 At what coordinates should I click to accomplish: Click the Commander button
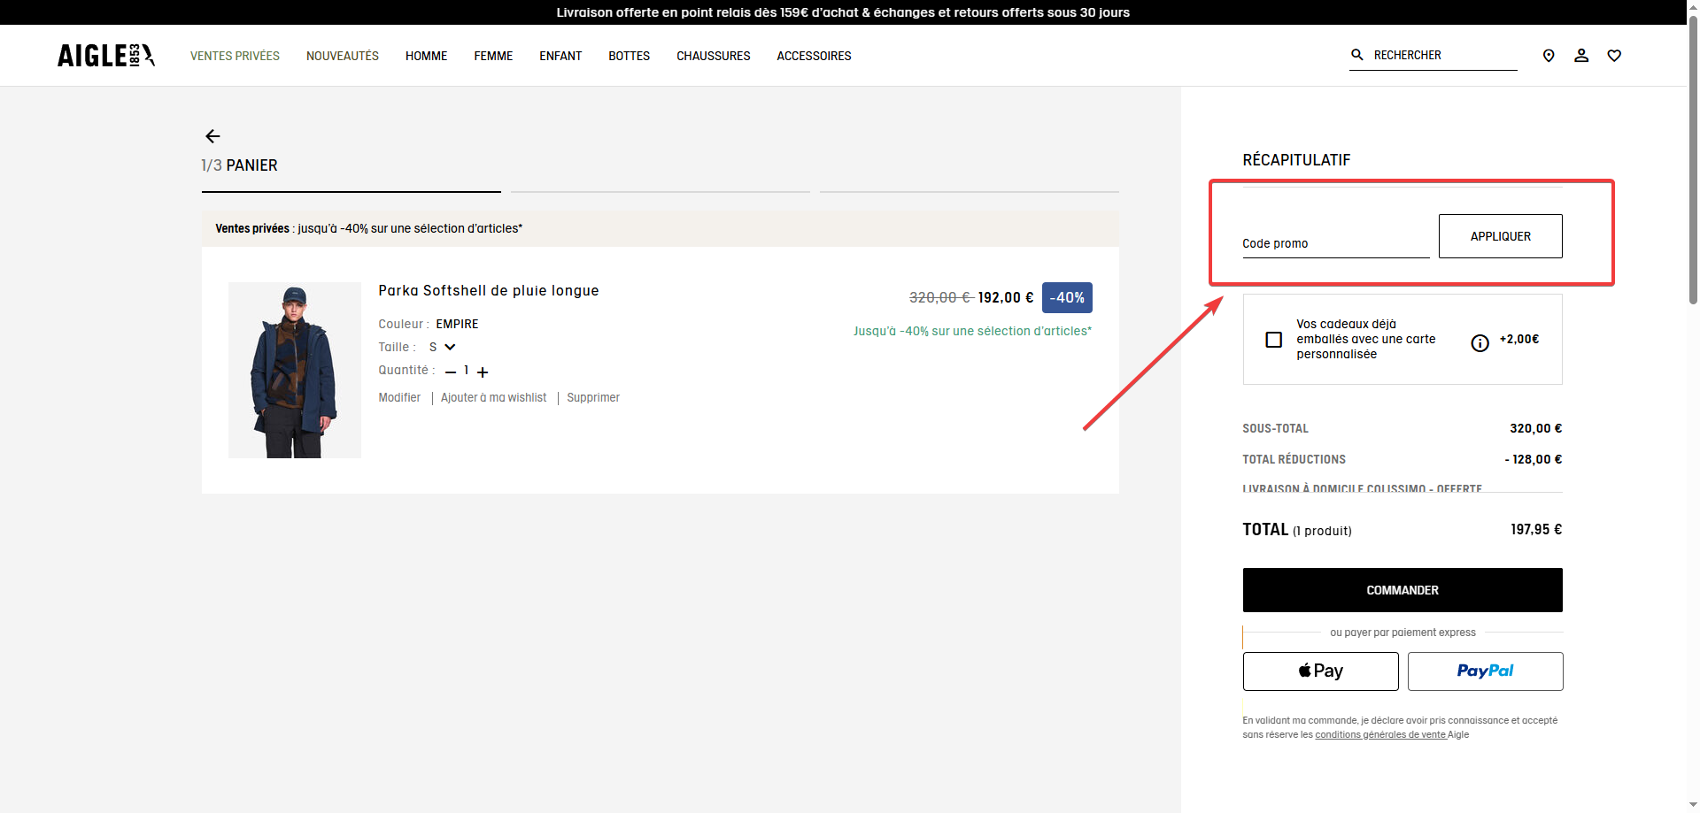[1402, 590]
